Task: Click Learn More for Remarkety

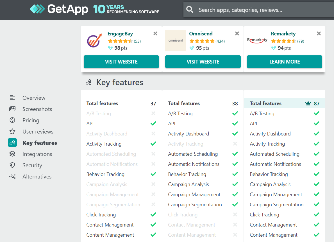Action: click(x=285, y=62)
